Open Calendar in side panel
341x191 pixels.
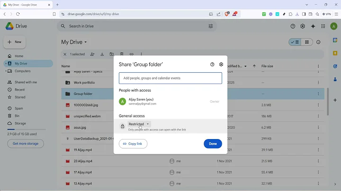point(335,40)
